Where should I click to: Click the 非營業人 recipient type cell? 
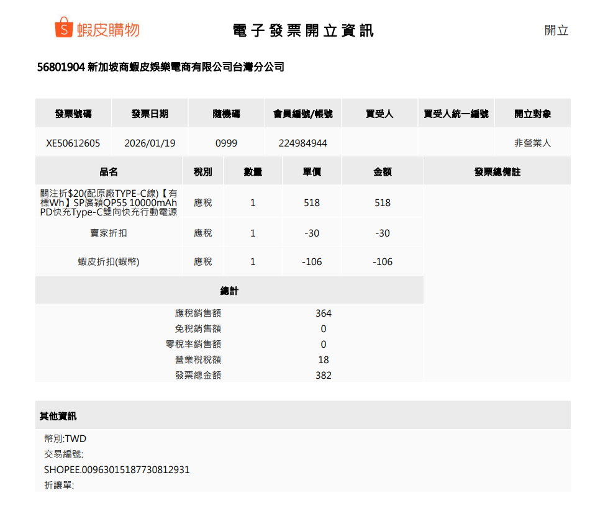pyautogui.click(x=532, y=143)
